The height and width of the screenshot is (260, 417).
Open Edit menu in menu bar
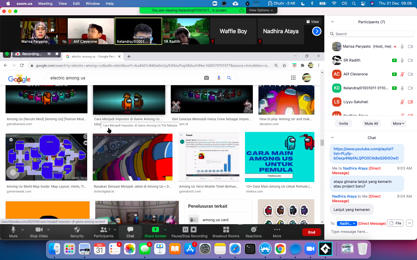pyautogui.click(x=76, y=3)
